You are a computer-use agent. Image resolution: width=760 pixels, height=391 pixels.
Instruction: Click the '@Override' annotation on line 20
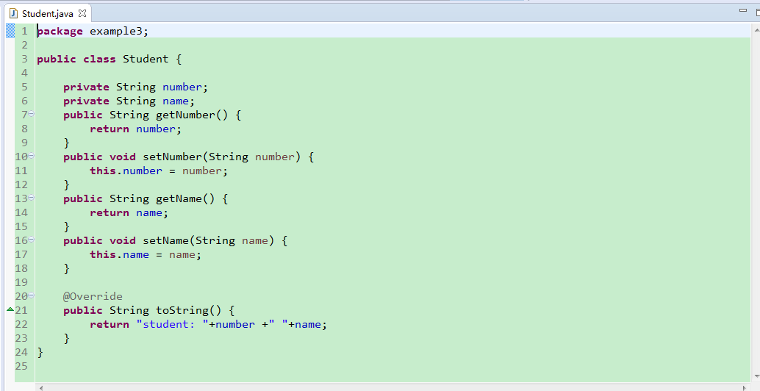tap(93, 296)
